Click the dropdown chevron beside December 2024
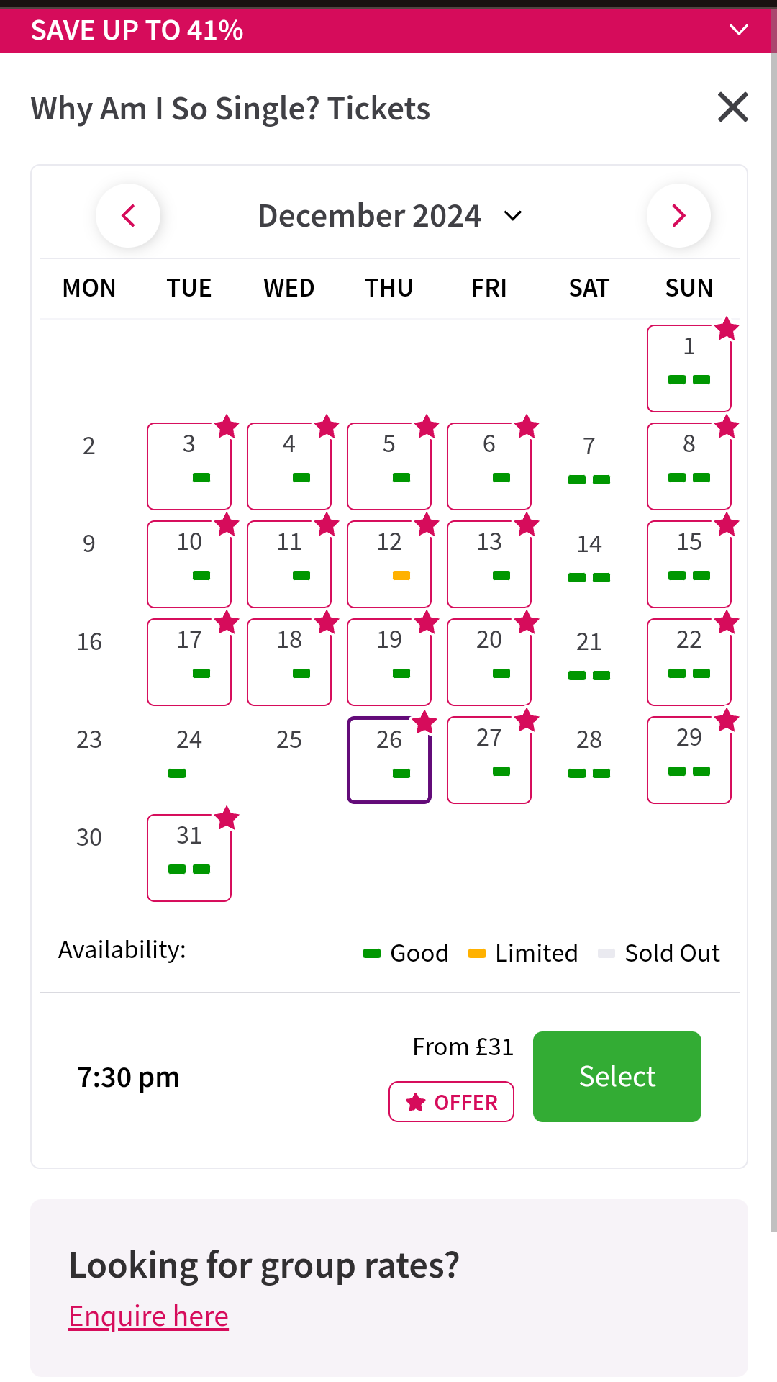 click(x=513, y=216)
